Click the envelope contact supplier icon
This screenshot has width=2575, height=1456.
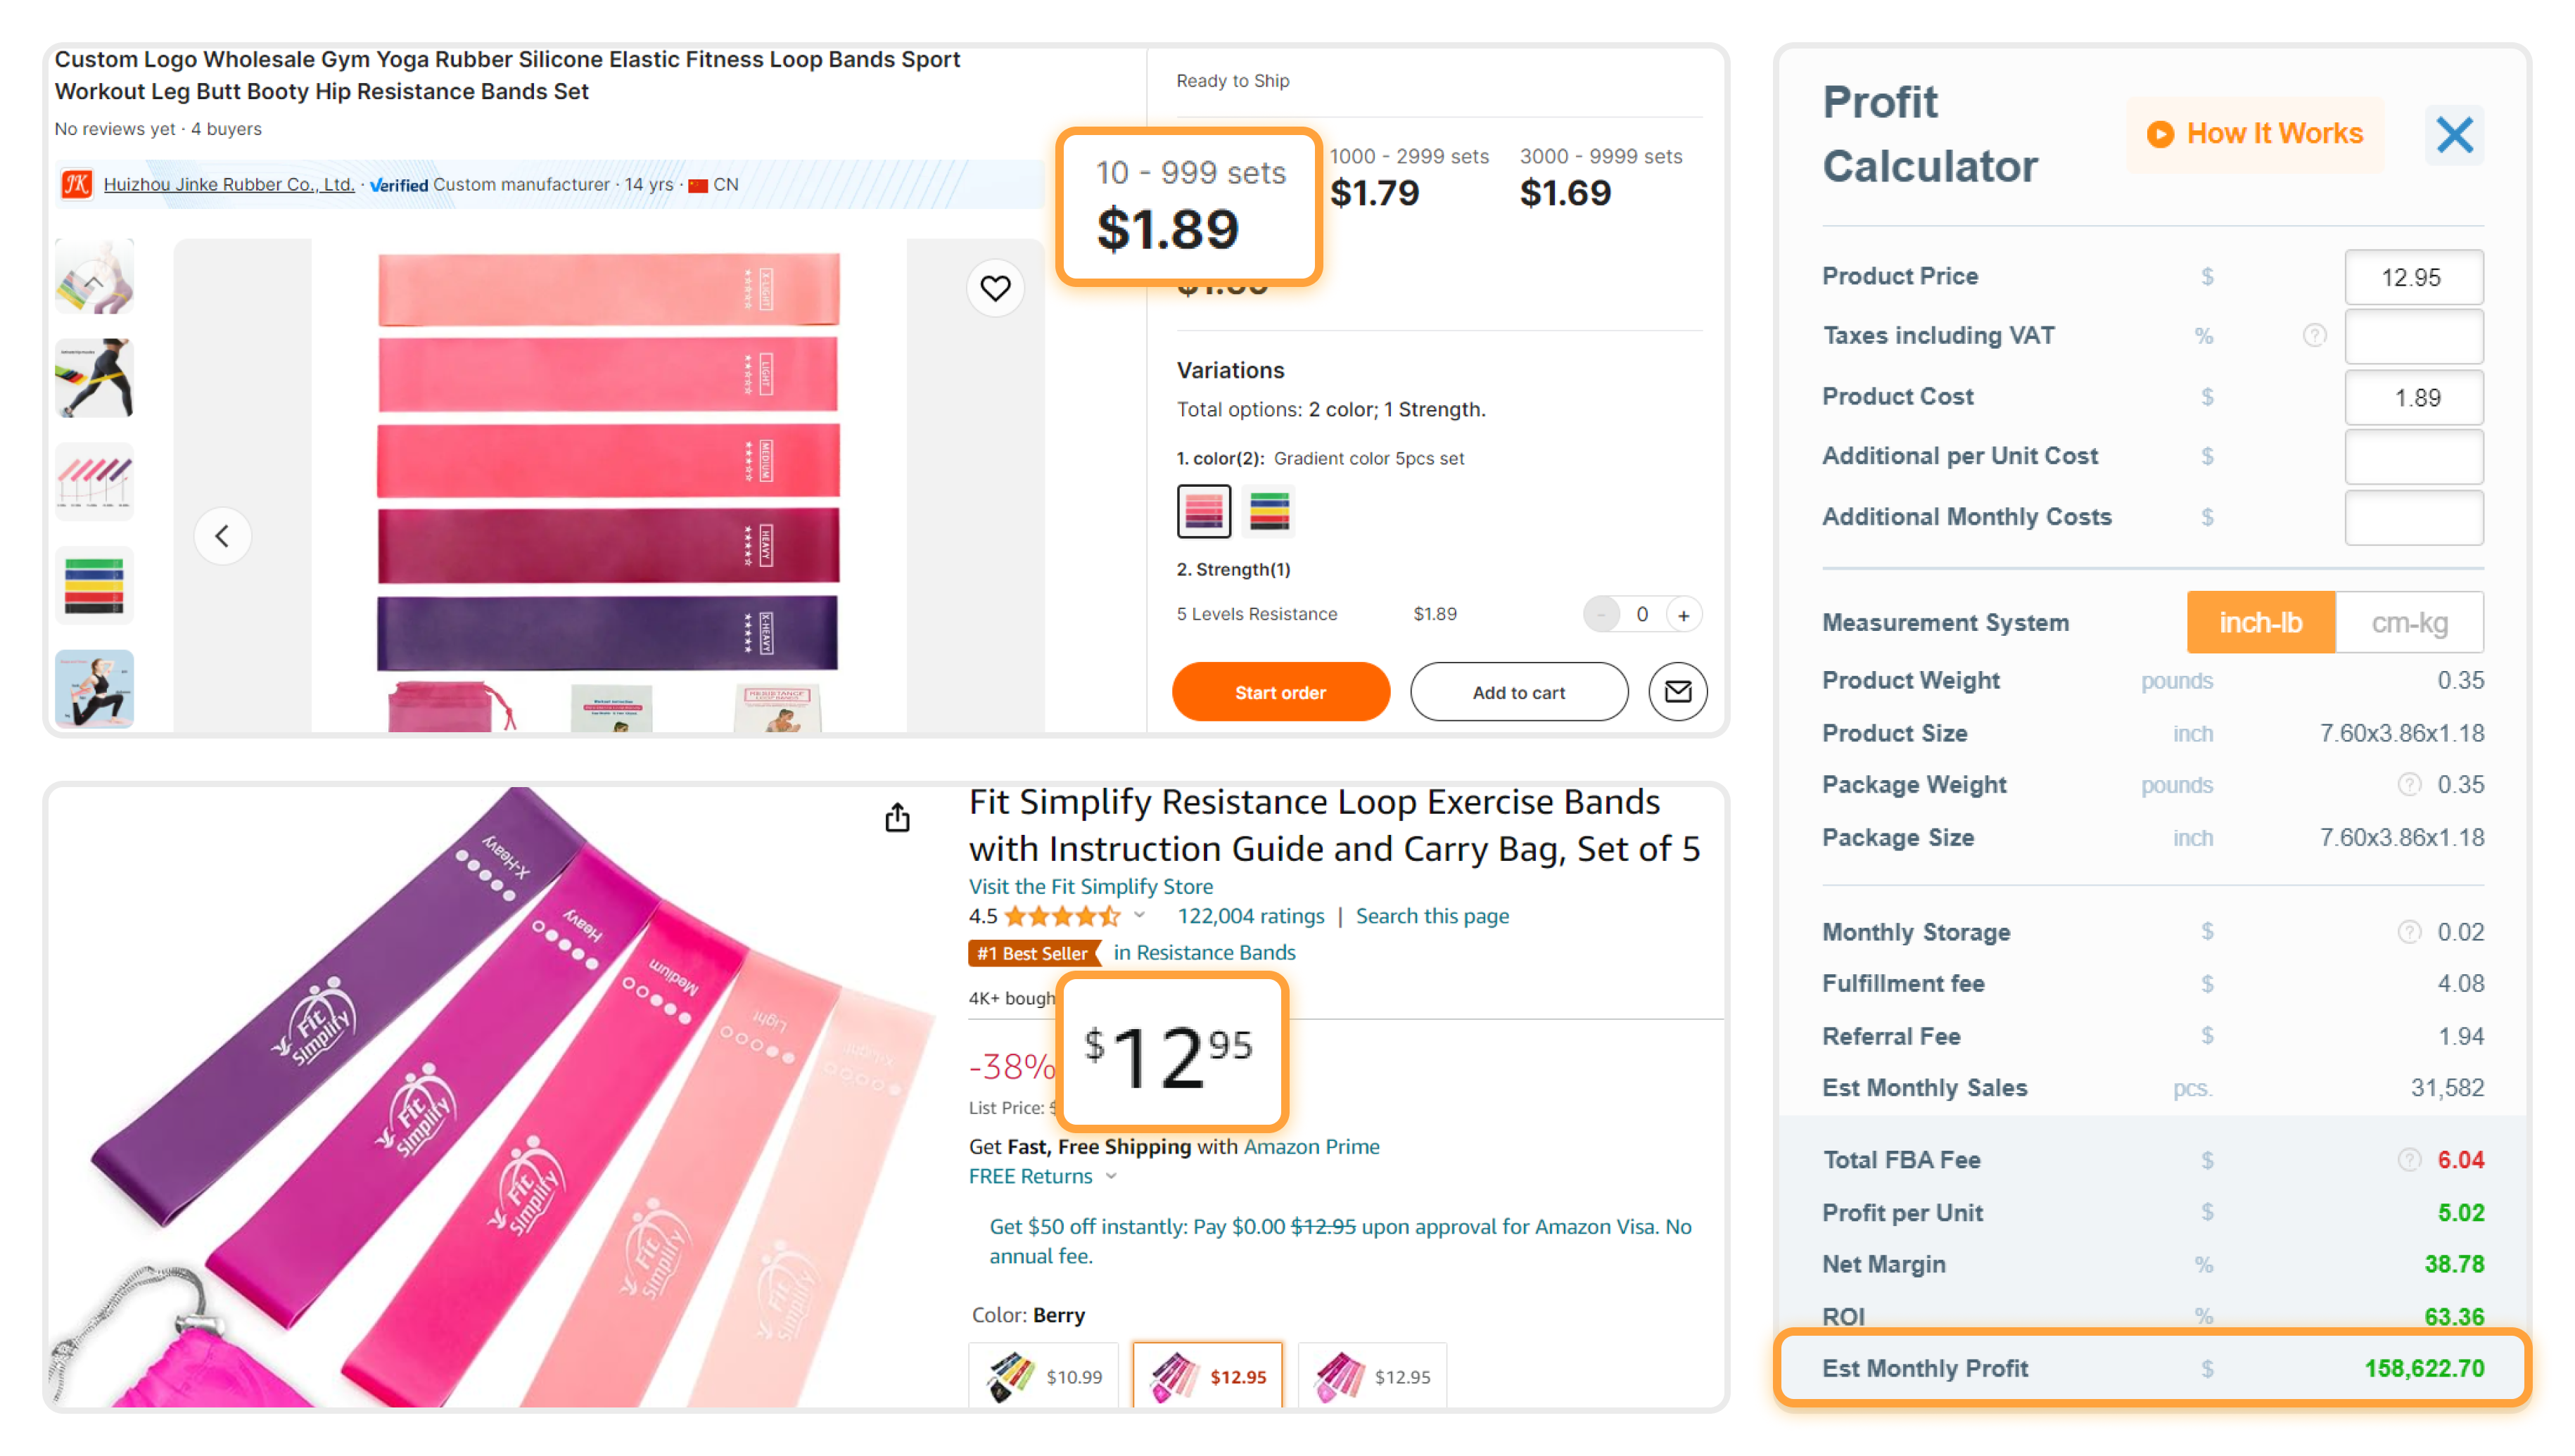1677,692
